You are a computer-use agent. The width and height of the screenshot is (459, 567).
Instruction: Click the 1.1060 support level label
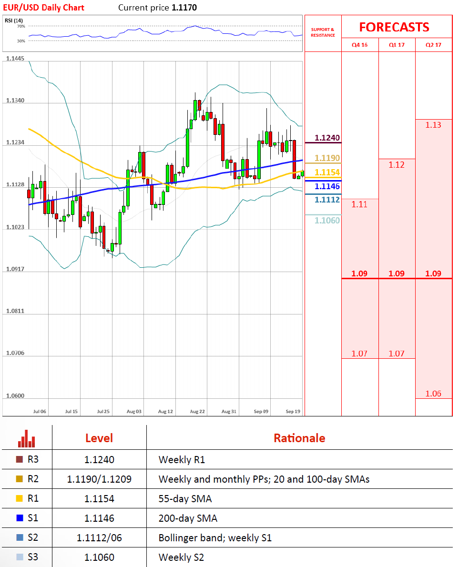click(x=327, y=220)
